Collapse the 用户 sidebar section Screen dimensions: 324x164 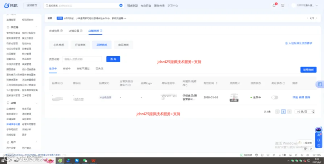[x=36, y=142]
